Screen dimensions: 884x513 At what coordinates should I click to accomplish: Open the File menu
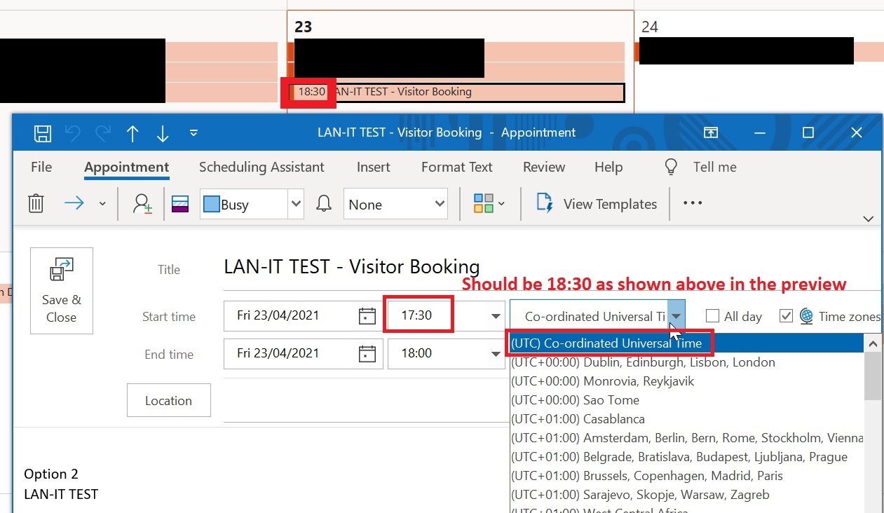[x=41, y=167]
